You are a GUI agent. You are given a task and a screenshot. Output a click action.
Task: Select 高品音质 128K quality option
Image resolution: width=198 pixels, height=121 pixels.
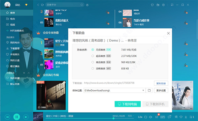[93, 62]
